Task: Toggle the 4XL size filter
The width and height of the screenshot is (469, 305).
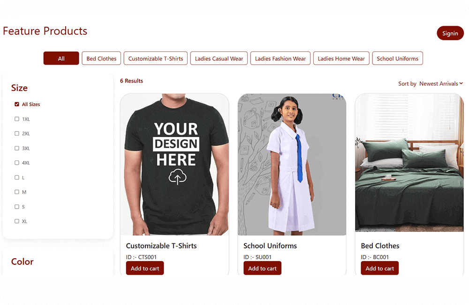Action: tap(17, 163)
